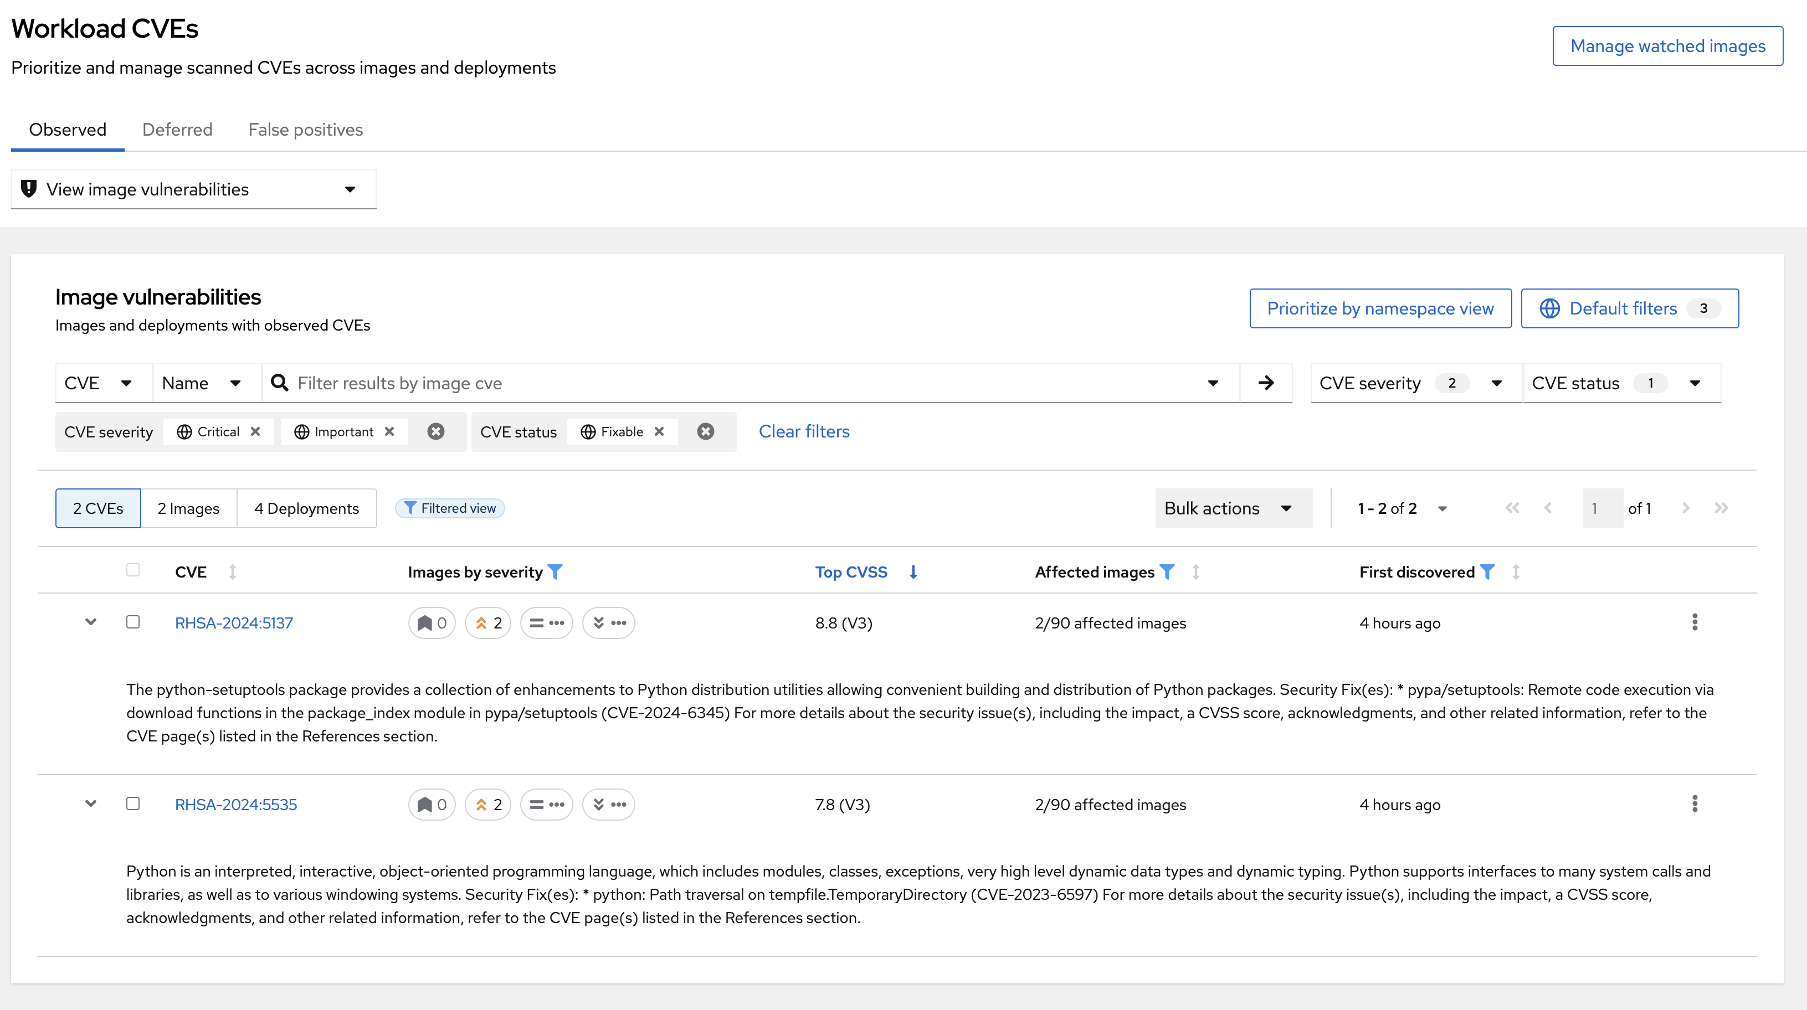1807x1010 pixels.
Task: Click the image CVE filter search field
Action: coord(743,383)
